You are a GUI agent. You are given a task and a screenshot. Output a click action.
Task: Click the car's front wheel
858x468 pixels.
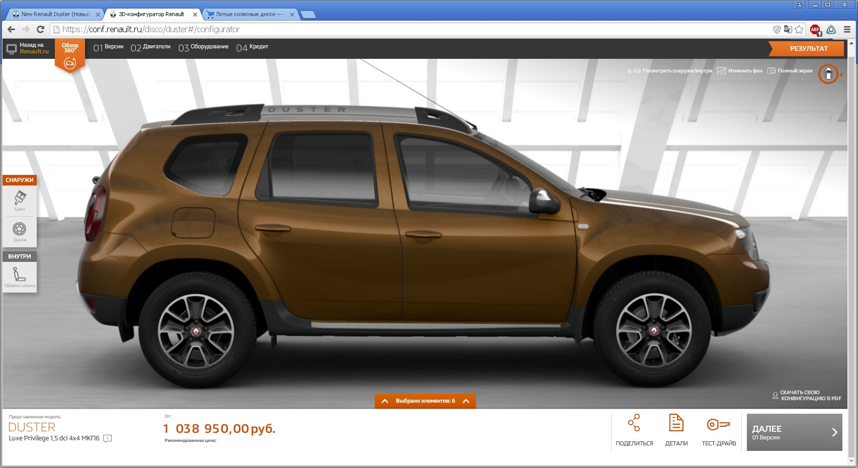pyautogui.click(x=653, y=330)
